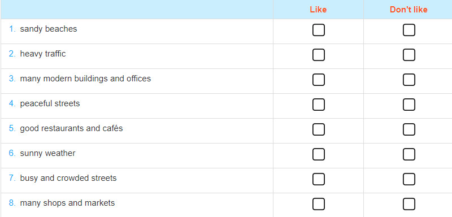Check Don't like for good restaurants and cafés
The width and height of the screenshot is (452, 217).
[408, 129]
